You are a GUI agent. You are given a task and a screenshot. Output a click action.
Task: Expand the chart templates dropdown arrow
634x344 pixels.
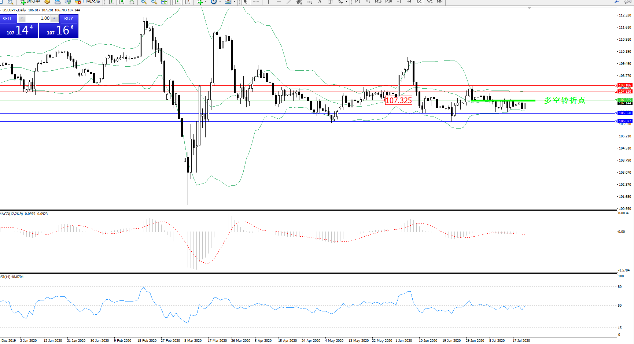click(234, 2)
